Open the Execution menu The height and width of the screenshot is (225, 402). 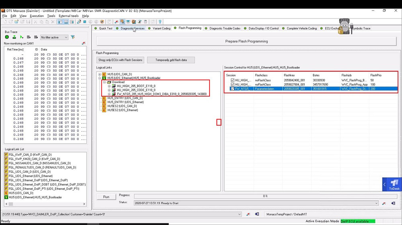[x=37, y=16]
